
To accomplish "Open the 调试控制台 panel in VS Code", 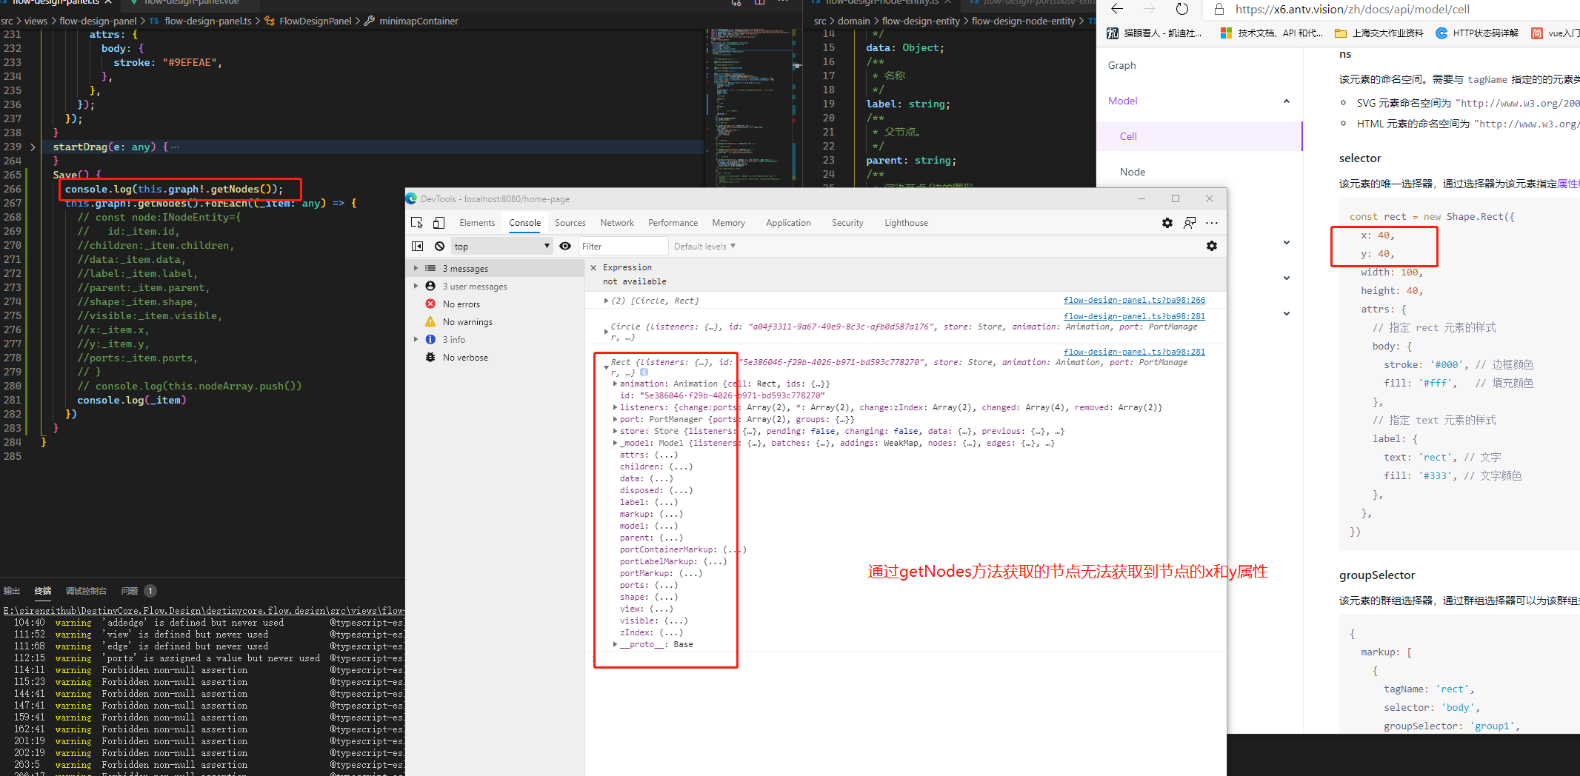I will click(86, 591).
